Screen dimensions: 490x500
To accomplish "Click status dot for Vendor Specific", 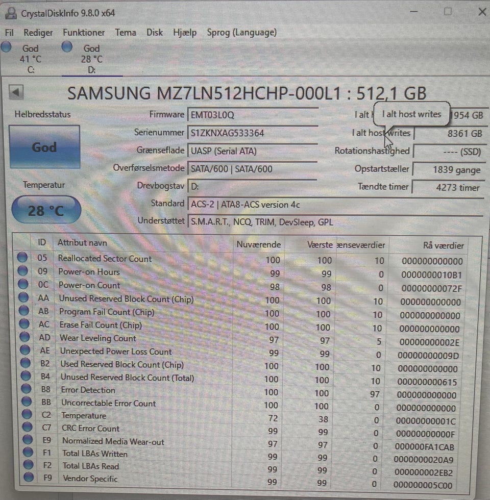I will click(x=29, y=477).
